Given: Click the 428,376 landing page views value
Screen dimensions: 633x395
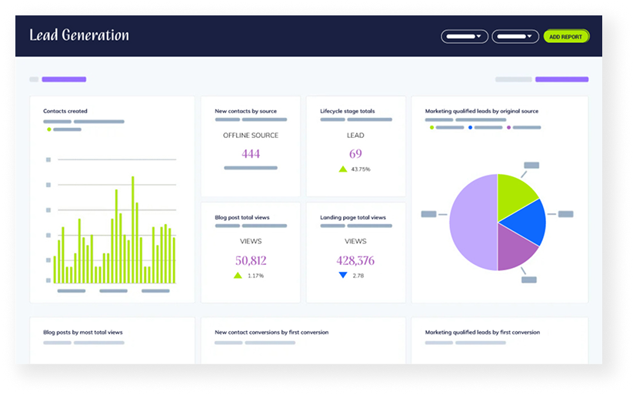Looking at the screenshot, I should tap(355, 260).
